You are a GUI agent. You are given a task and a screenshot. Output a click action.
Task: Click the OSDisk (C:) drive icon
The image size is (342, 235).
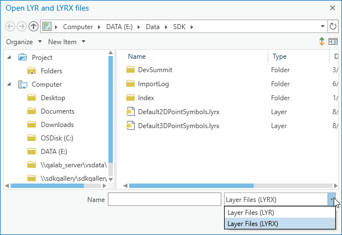tap(32, 138)
